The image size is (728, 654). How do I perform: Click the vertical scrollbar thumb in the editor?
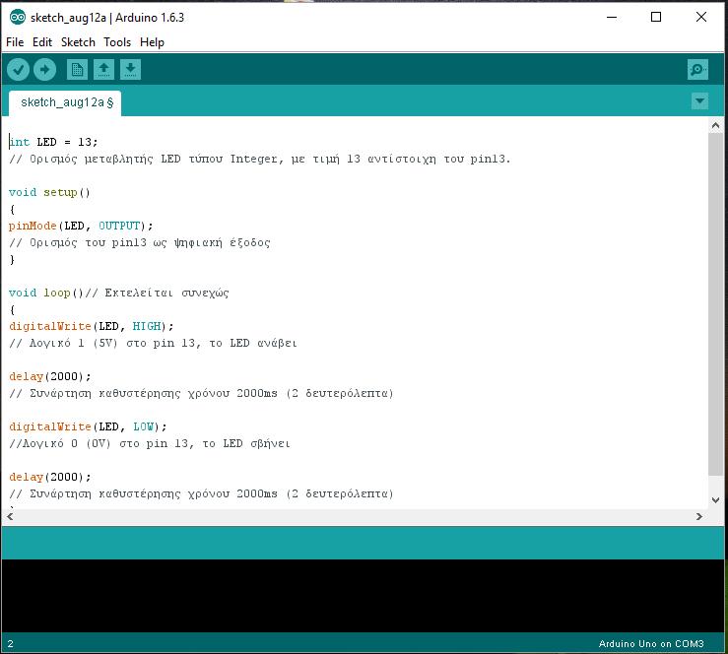(715, 304)
